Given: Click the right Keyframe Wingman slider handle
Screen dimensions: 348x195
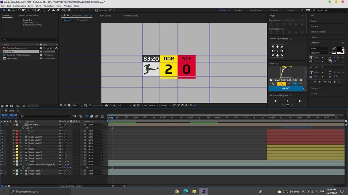Looking at the screenshot, I should pos(300,101).
